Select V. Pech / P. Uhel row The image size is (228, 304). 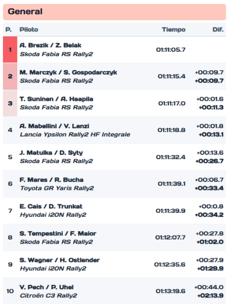(x=115, y=291)
